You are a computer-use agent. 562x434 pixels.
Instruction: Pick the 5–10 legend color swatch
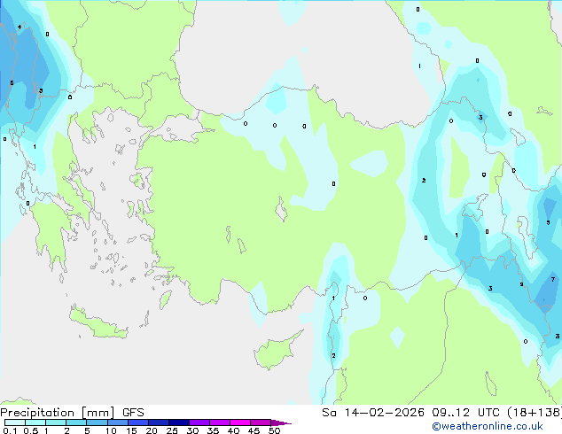(97, 422)
